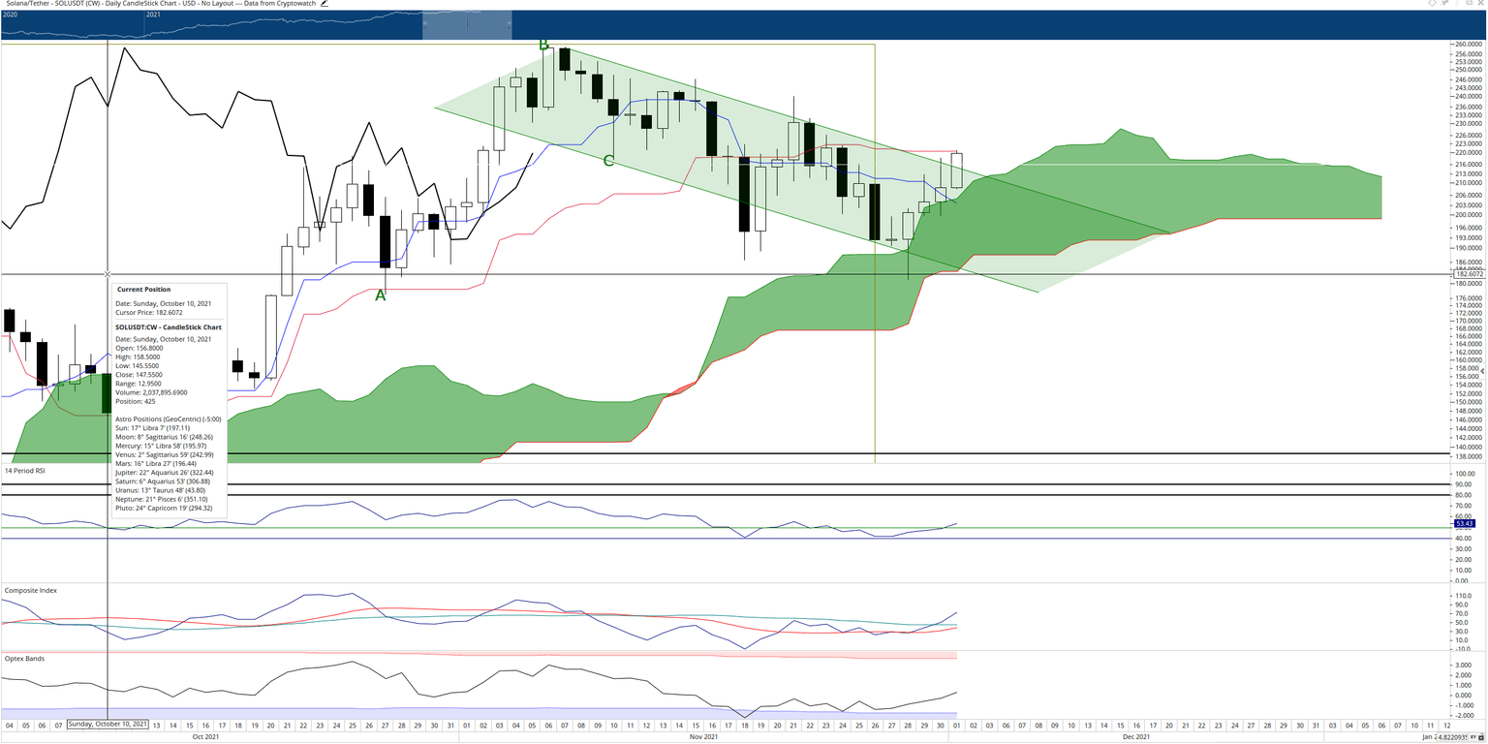The image size is (1488, 744).
Task: Click the 2021 label in the overview timeline
Action: (x=153, y=15)
